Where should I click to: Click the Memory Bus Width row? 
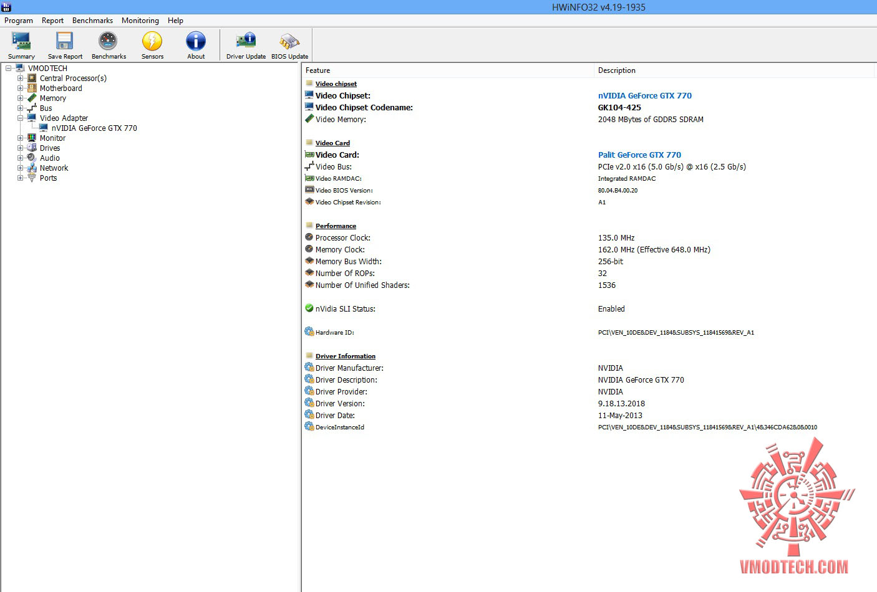[589, 261]
